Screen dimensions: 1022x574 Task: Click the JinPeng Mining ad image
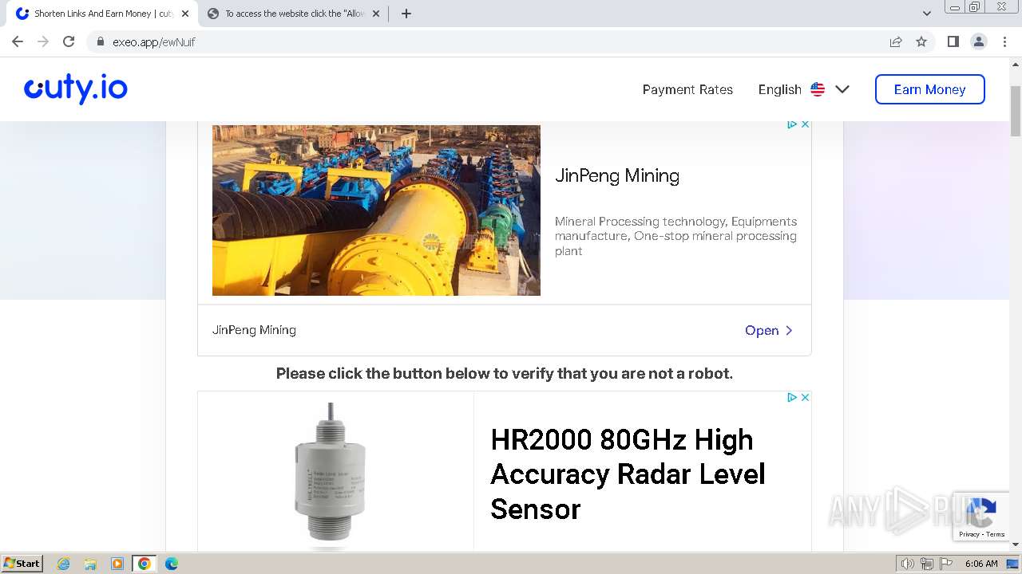click(376, 210)
